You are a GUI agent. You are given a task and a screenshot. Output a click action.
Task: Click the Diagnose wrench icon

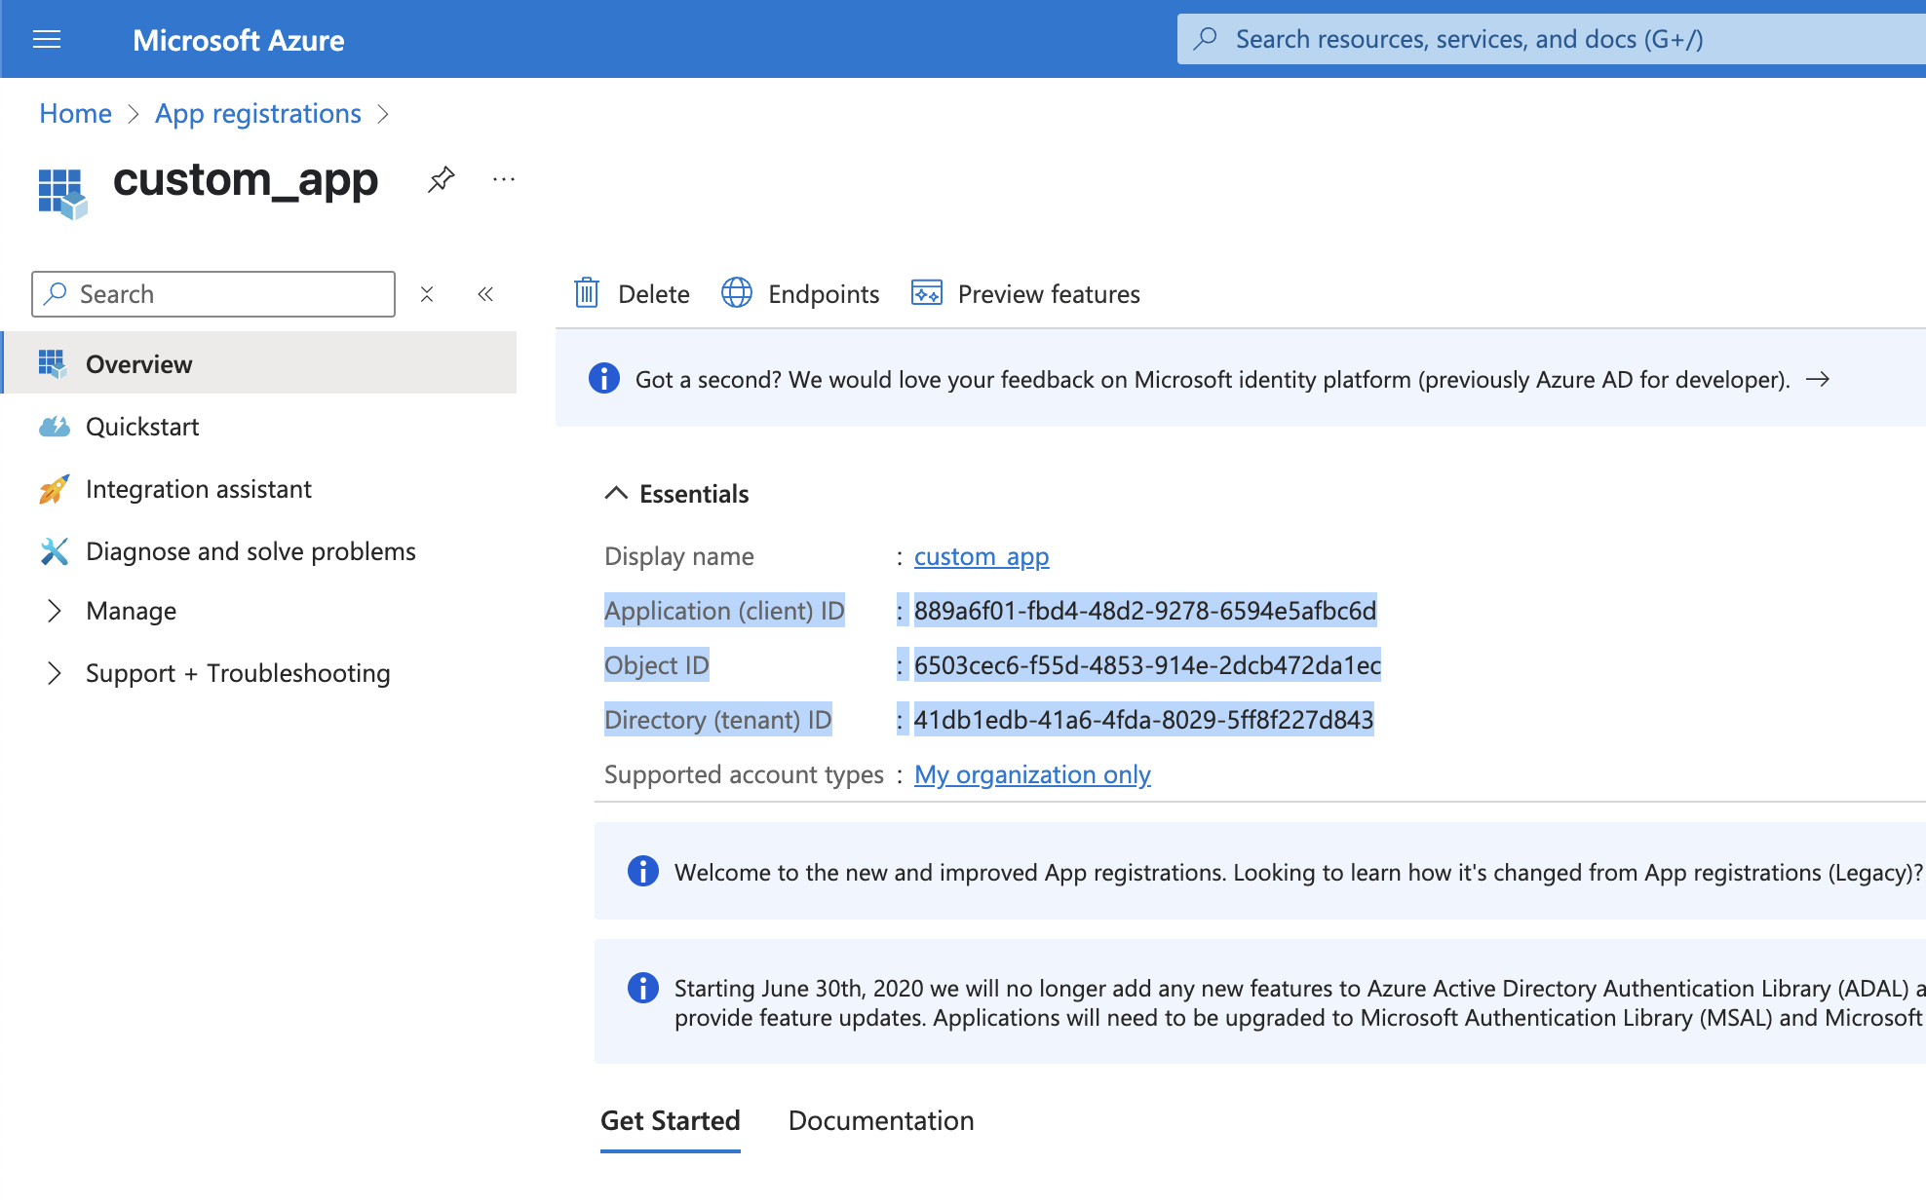(x=55, y=551)
